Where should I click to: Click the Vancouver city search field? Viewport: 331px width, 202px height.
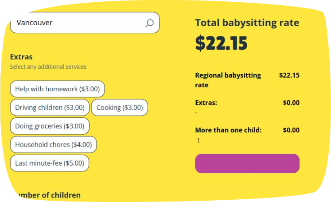tap(85, 23)
